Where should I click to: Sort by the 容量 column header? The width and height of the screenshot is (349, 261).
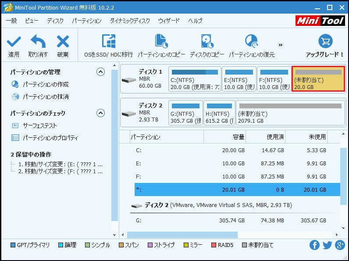click(x=225, y=137)
